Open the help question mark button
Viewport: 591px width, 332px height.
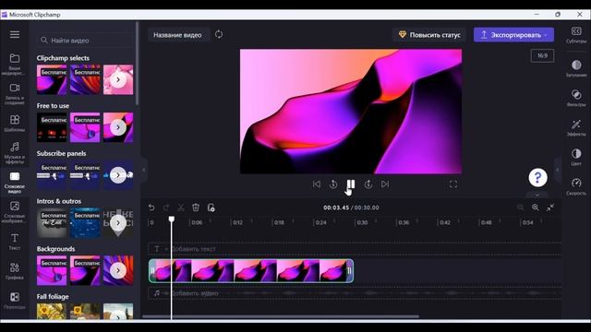click(x=537, y=178)
